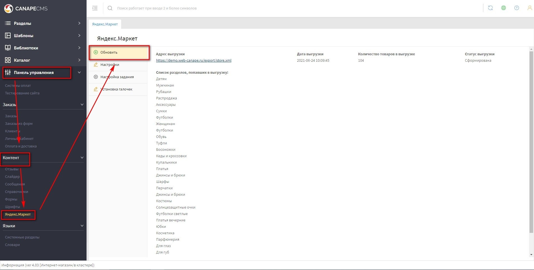Viewport: 534px width, 270px height.
Task: Expand the Разделы menu arrow
Action: pyautogui.click(x=79, y=23)
